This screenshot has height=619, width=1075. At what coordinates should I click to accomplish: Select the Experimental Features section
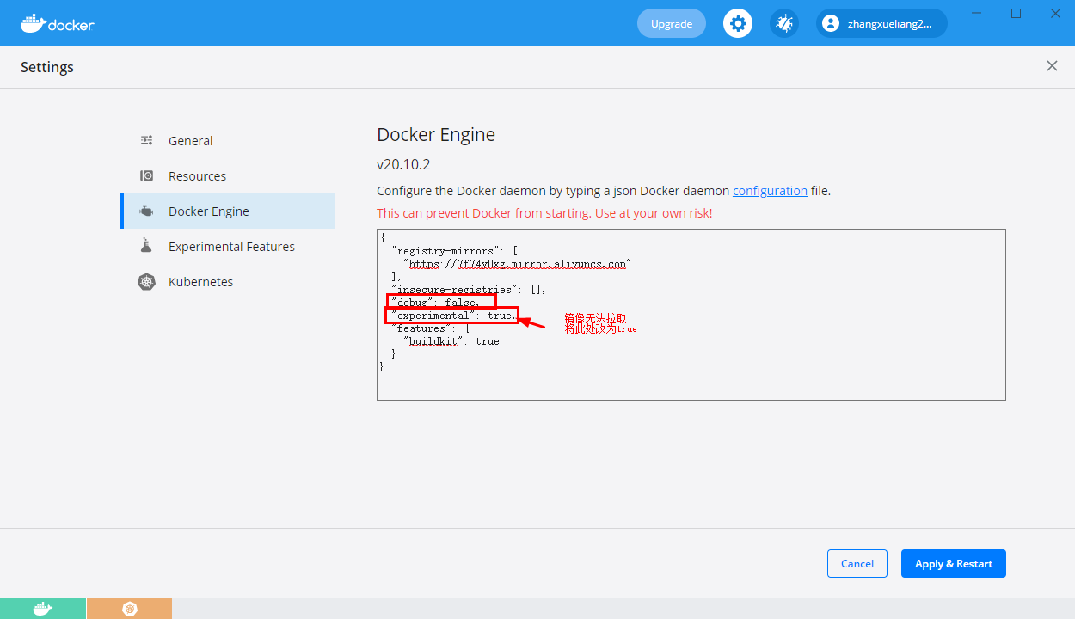[x=231, y=246]
